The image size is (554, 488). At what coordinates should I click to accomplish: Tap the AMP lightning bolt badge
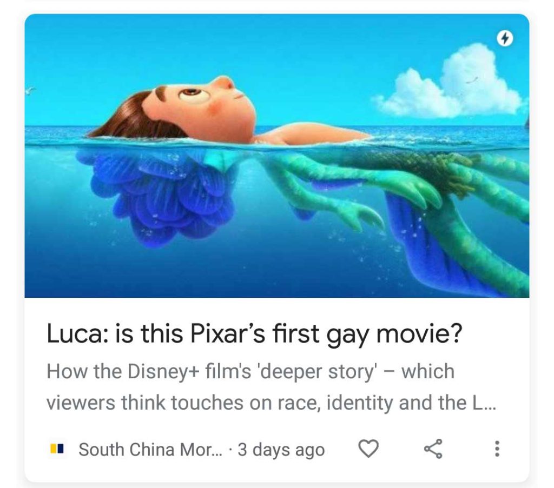pyautogui.click(x=505, y=38)
